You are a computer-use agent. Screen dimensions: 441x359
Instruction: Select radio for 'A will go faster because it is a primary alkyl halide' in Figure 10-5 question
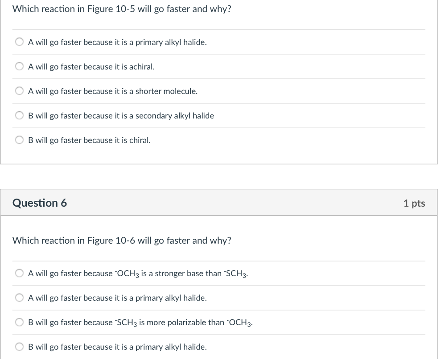[20, 42]
